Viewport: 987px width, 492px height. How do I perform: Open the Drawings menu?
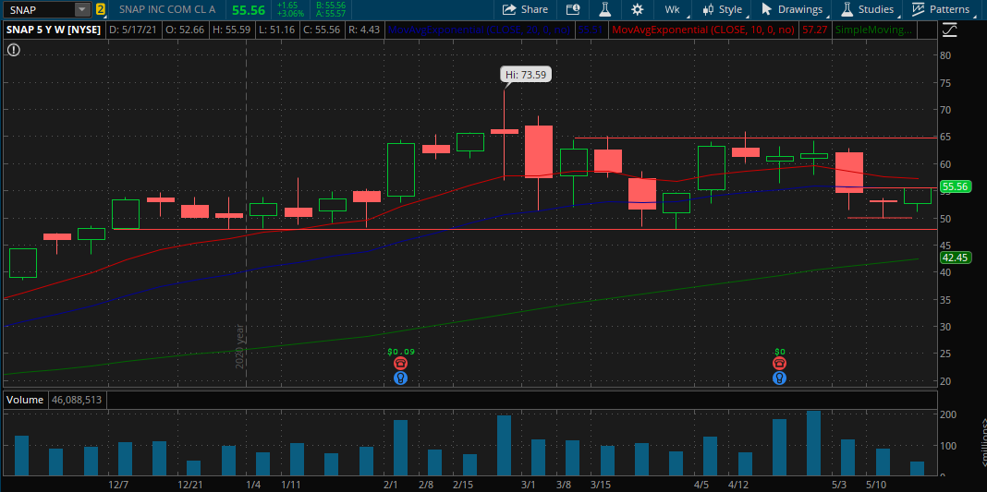793,9
